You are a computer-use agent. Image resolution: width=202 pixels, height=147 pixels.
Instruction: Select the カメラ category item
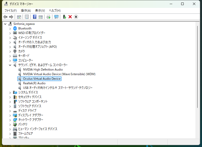point(21,51)
